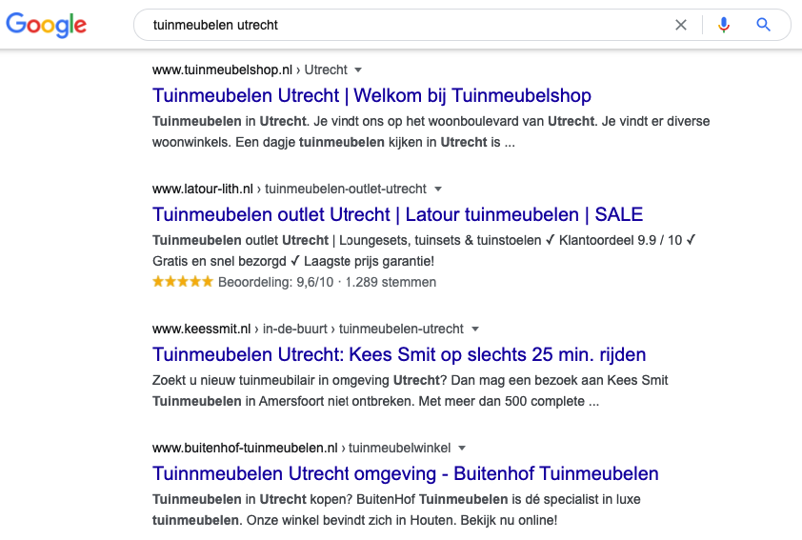Open Tuinmeubelen Utrecht | Welkom bij Tuinmeubelshop result
This screenshot has height=540, width=802.
371,95
